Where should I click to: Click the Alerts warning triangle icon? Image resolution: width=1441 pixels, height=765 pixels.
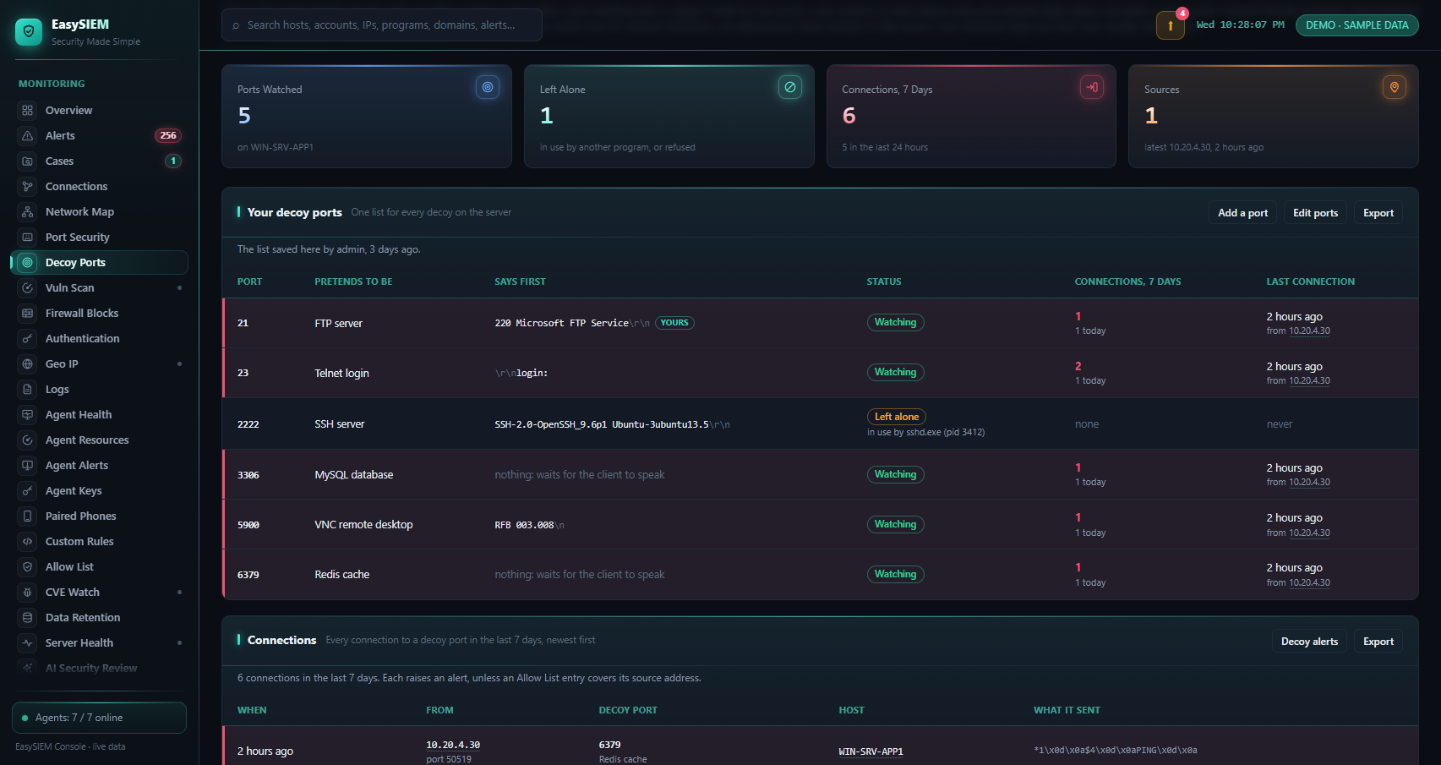coord(28,136)
